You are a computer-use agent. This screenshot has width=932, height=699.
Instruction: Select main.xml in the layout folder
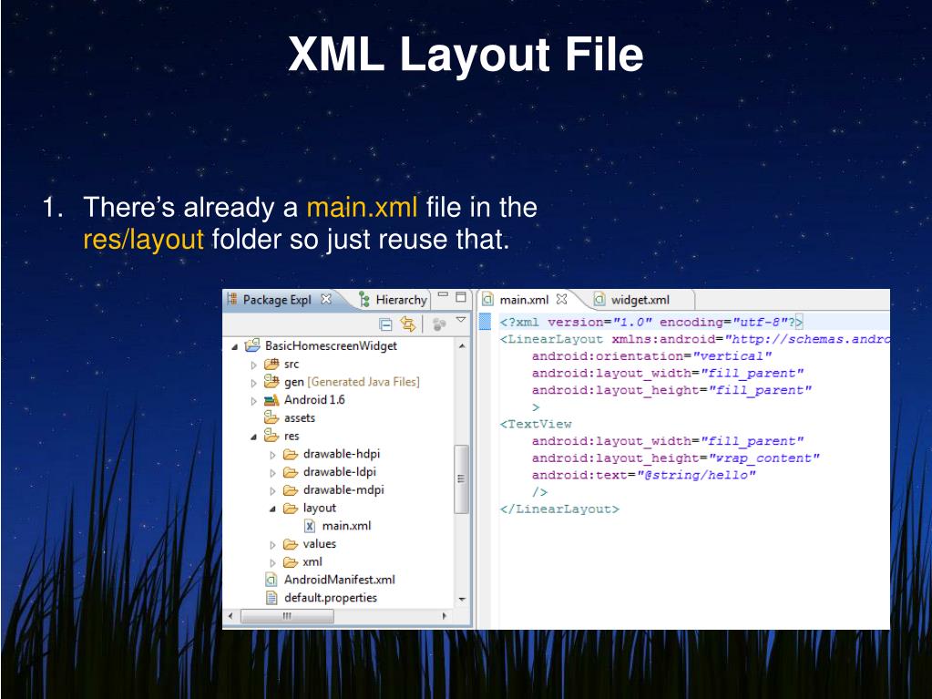pos(346,526)
